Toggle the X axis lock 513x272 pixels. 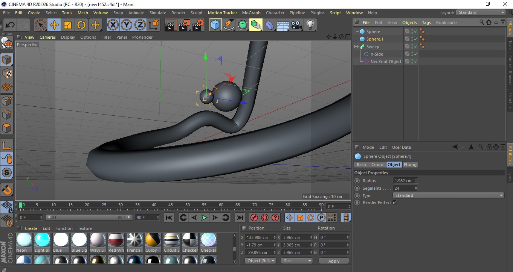113,25
